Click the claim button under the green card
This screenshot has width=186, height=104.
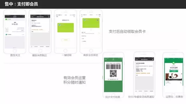coord(66,40)
